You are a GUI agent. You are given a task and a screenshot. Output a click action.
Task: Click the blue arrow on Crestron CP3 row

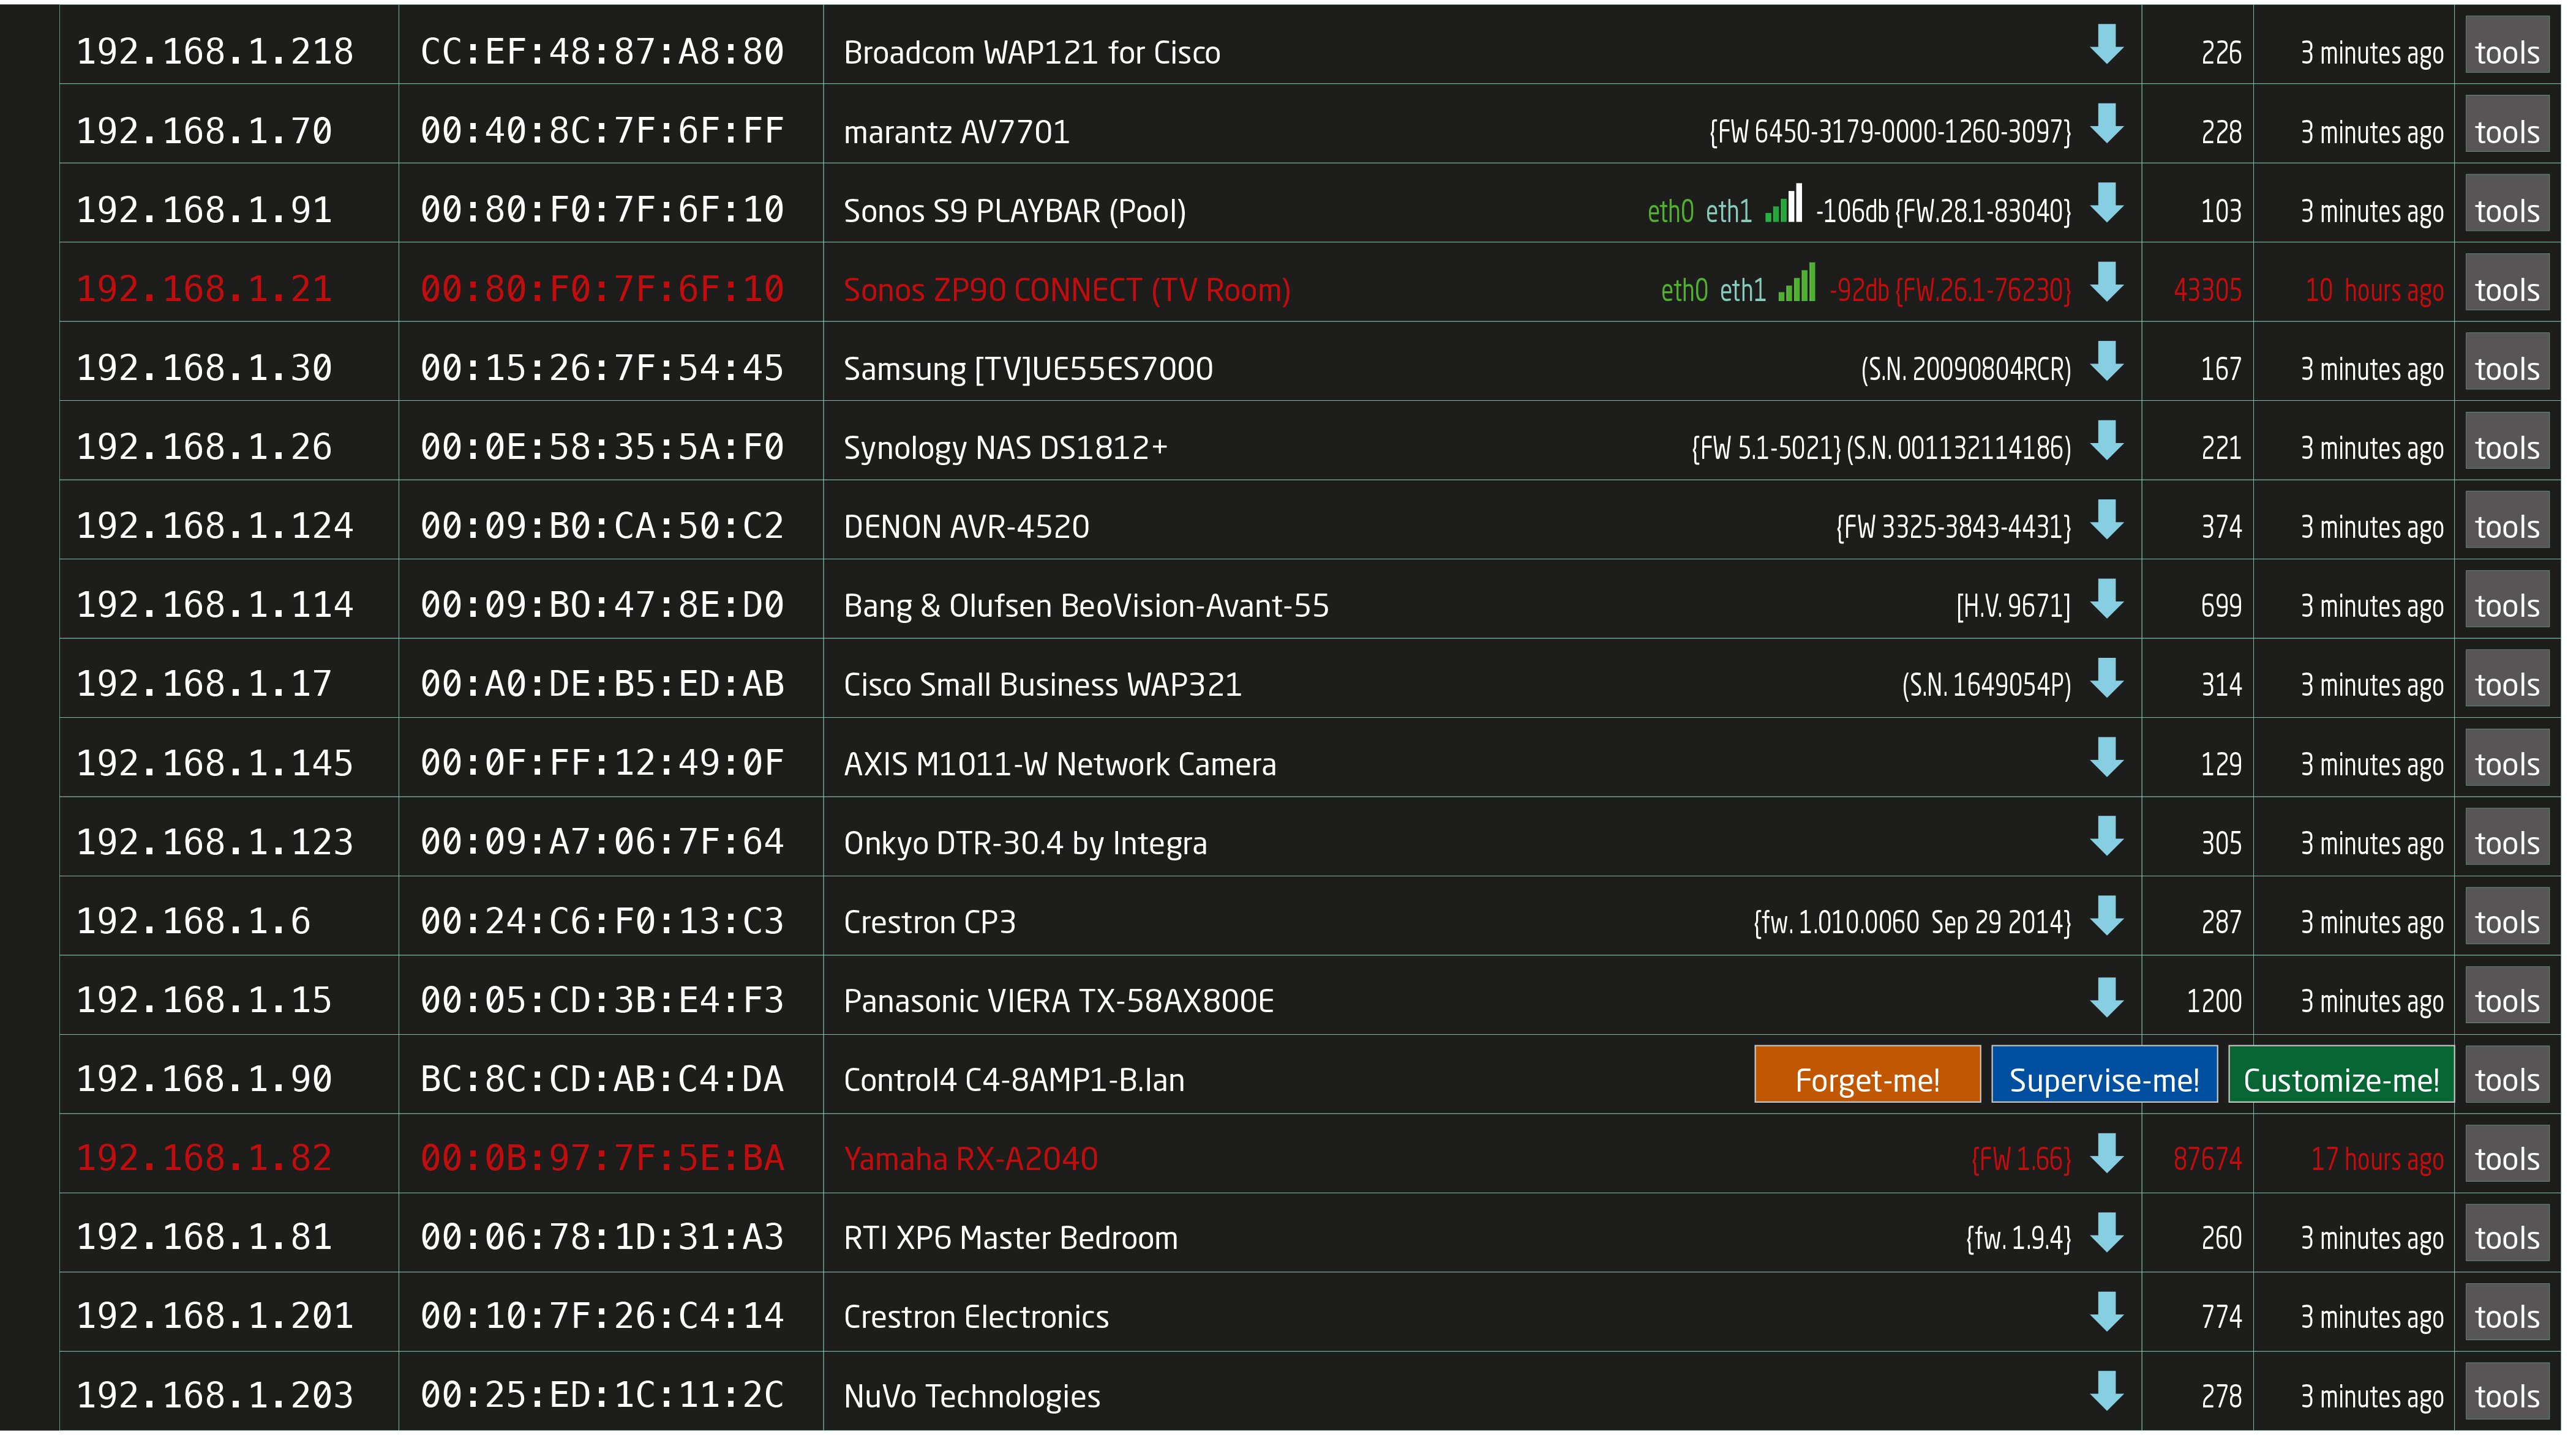point(2106,915)
